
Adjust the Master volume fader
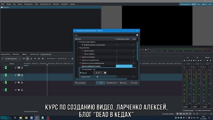[211, 83]
